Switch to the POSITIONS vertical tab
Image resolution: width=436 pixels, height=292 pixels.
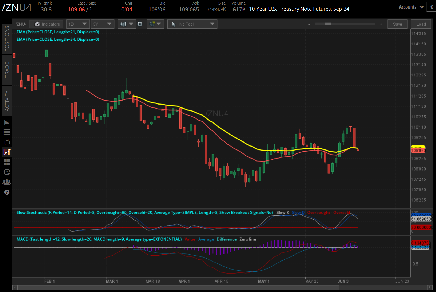[7, 39]
